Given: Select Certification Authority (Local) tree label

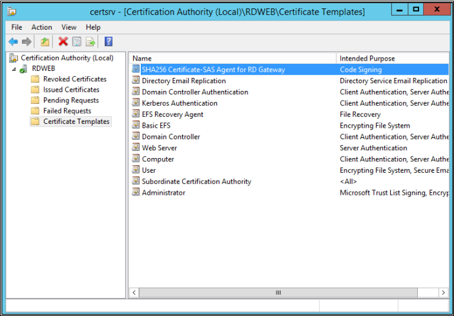Looking at the screenshot, I should tap(67, 58).
